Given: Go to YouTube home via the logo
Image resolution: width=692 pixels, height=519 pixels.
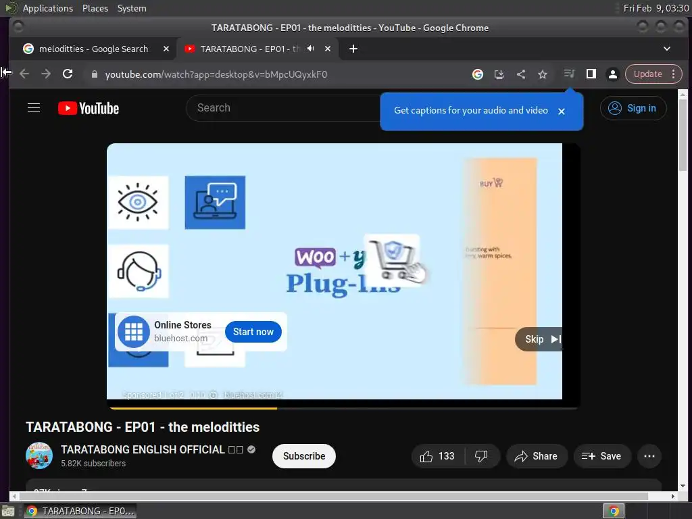Looking at the screenshot, I should [89, 108].
